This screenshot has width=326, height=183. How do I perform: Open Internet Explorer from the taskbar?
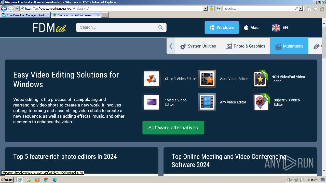(x=20, y=180)
